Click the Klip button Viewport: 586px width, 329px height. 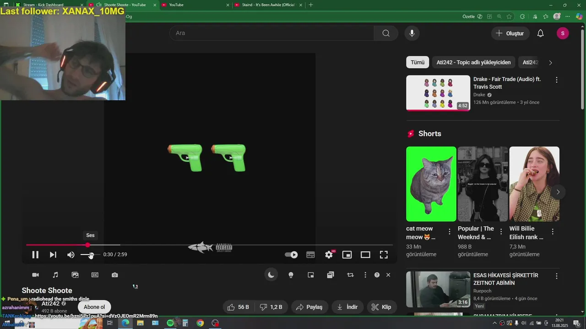pyautogui.click(x=382, y=307)
